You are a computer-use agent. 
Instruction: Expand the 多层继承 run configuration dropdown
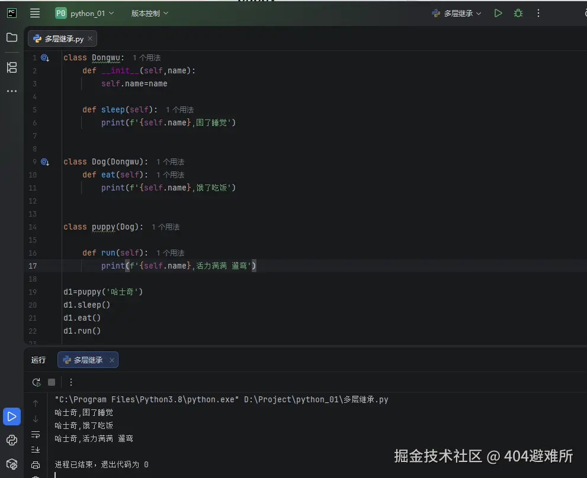click(x=456, y=14)
